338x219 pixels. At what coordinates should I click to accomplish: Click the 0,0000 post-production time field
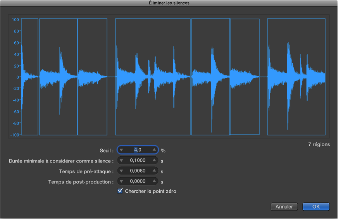[x=138, y=181]
